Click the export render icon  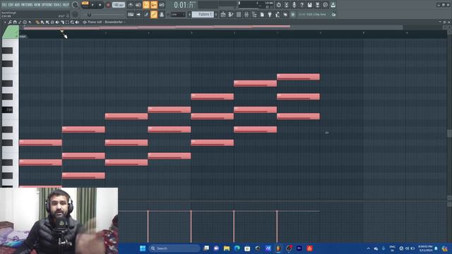coord(317,5)
